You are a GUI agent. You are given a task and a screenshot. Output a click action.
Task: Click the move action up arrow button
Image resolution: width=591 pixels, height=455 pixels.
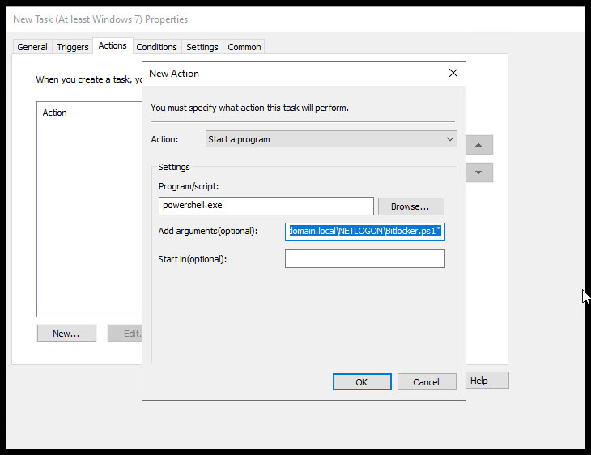pyautogui.click(x=479, y=145)
